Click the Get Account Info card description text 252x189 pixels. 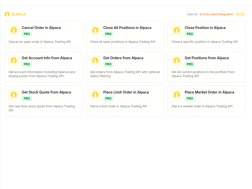(x=42, y=74)
